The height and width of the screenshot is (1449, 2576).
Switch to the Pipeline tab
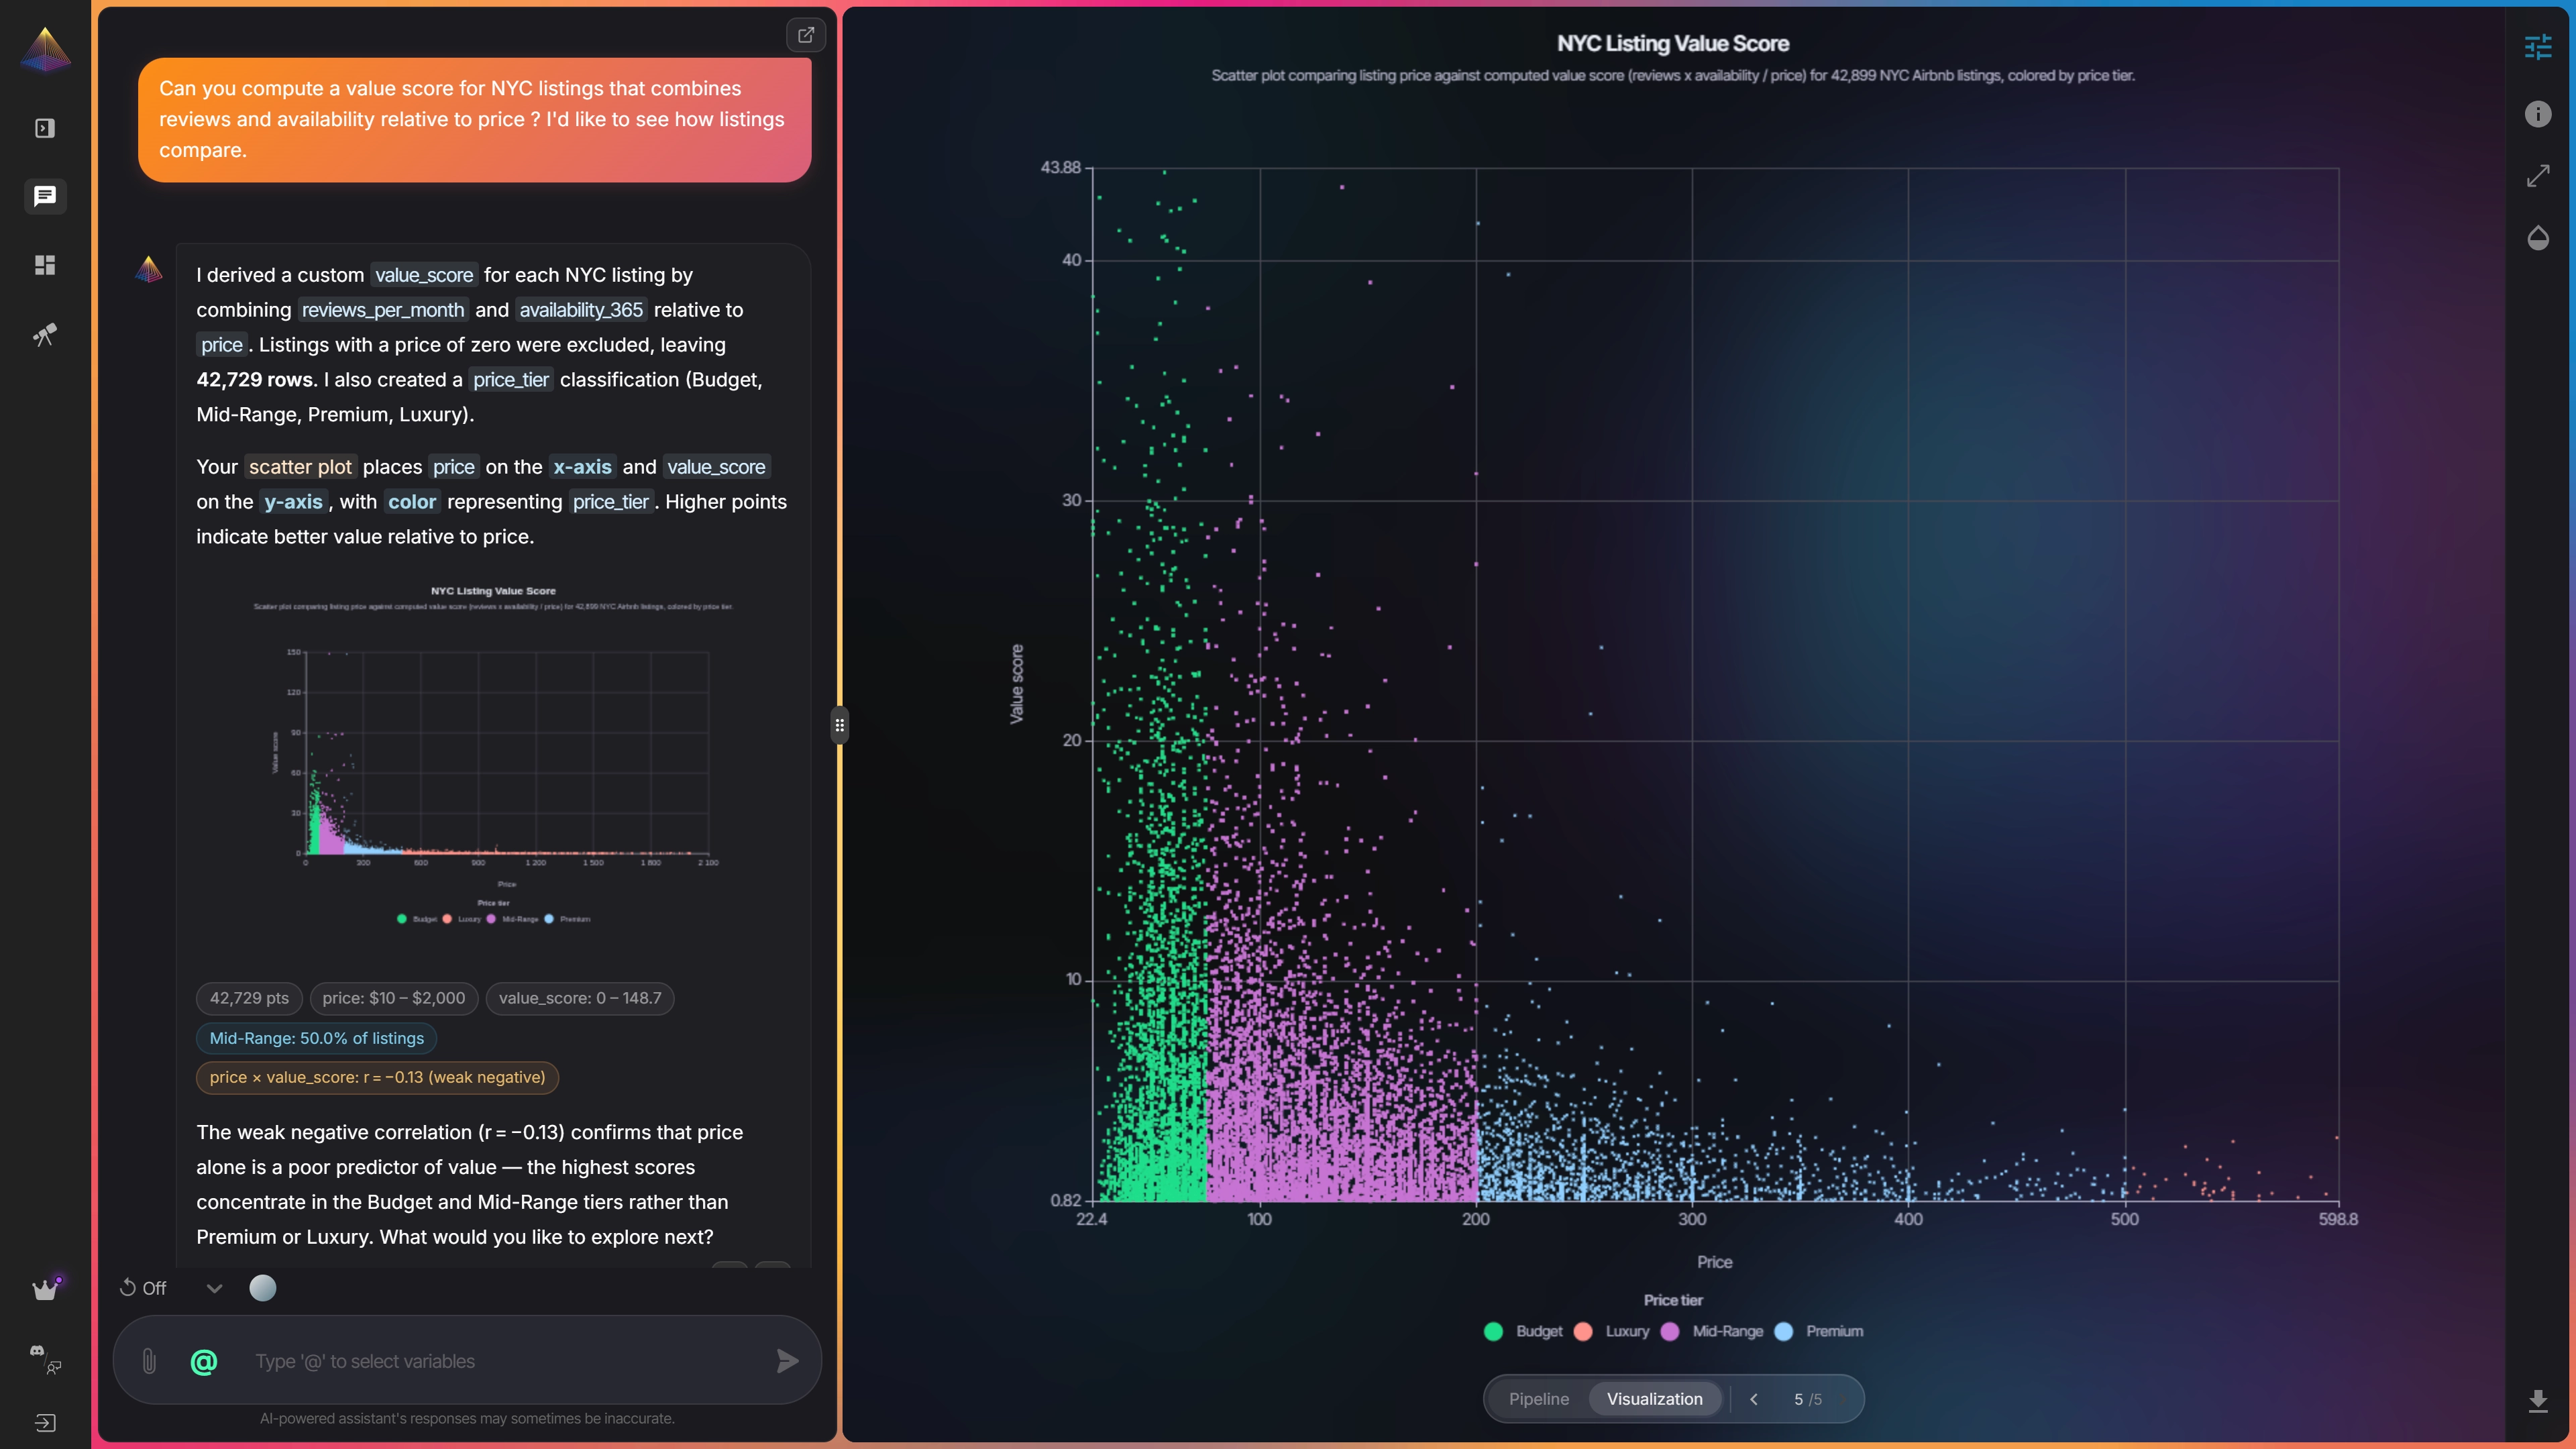[1538, 1399]
